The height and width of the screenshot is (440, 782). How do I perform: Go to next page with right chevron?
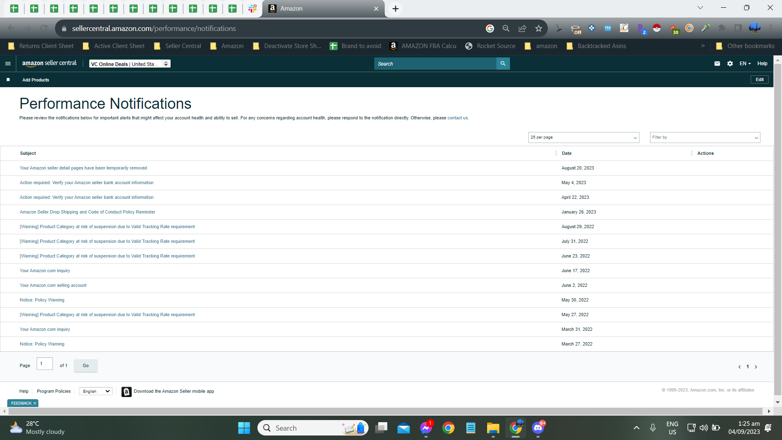tap(756, 367)
